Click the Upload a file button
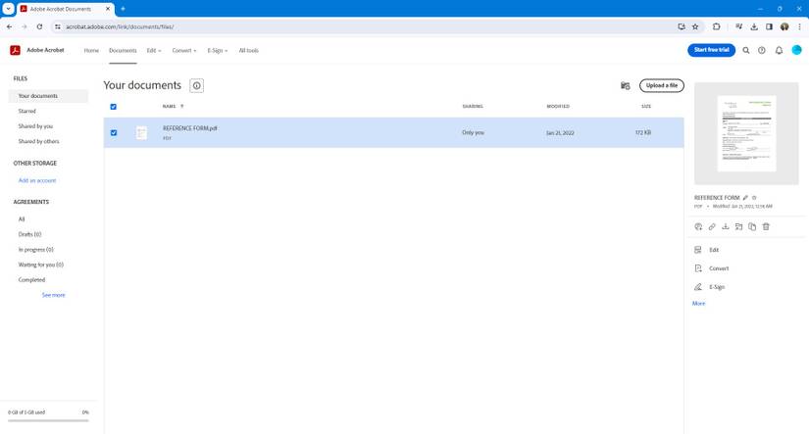Screen dimensions: 809x434 (661, 86)
